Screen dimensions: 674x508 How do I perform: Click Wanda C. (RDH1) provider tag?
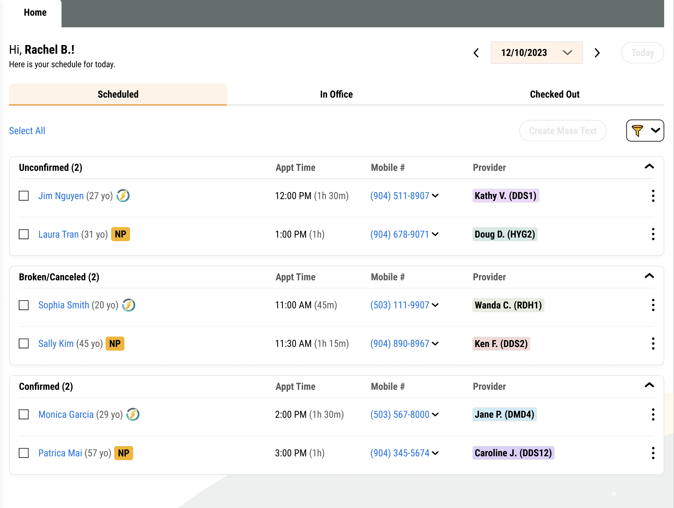508,305
